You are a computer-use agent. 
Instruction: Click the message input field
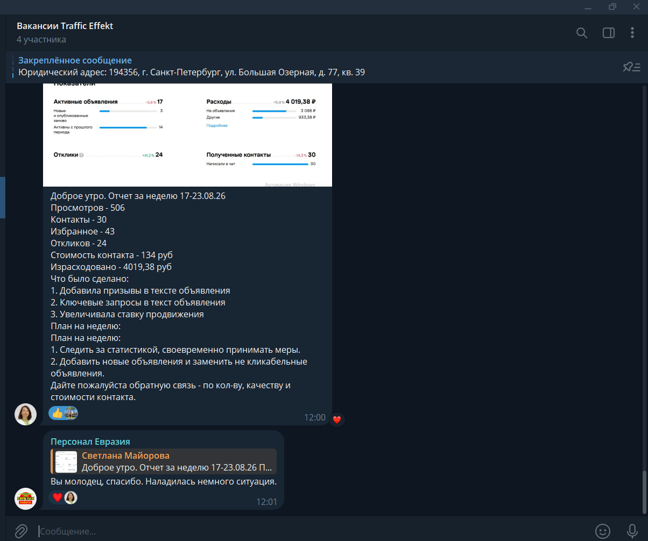[312, 531]
